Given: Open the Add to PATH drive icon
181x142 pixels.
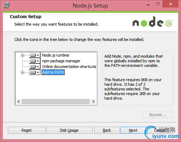Looking at the screenshot, I should [x=35, y=72].
